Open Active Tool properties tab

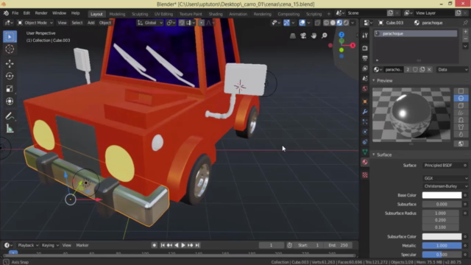[x=365, y=35]
